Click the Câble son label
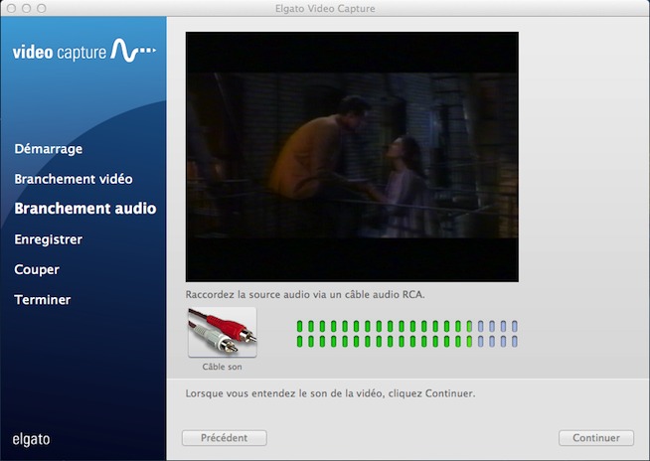The width and height of the screenshot is (650, 461). 222,367
